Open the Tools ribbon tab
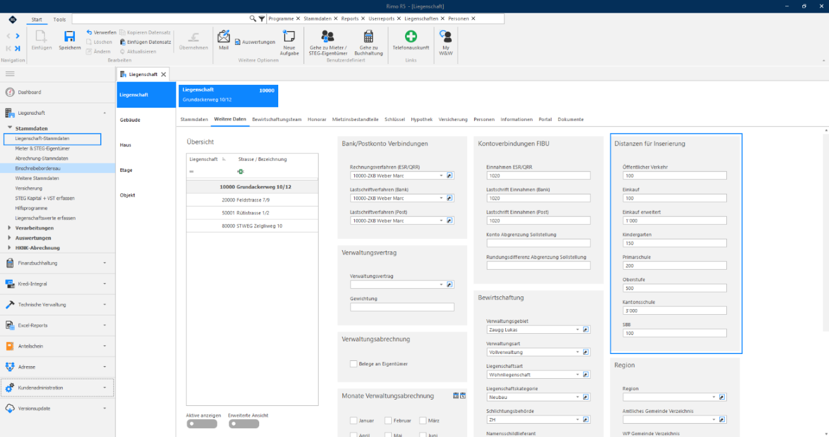The image size is (829, 437). click(59, 19)
